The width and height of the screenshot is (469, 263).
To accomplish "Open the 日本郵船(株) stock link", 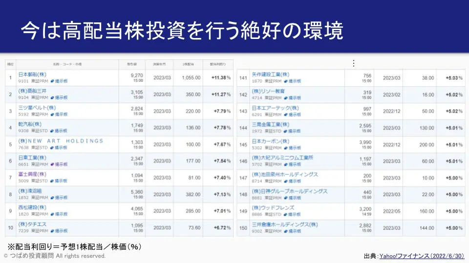I will 32,75.
